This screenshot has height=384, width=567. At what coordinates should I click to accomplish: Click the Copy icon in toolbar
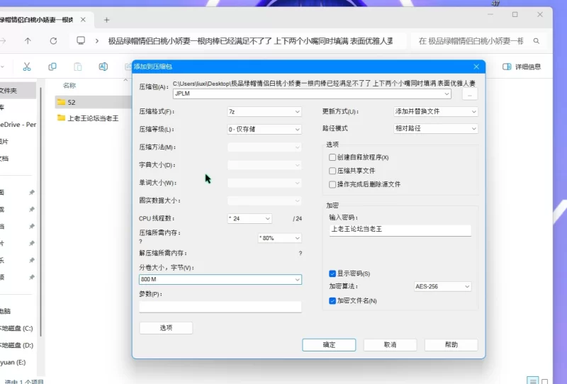tap(52, 67)
